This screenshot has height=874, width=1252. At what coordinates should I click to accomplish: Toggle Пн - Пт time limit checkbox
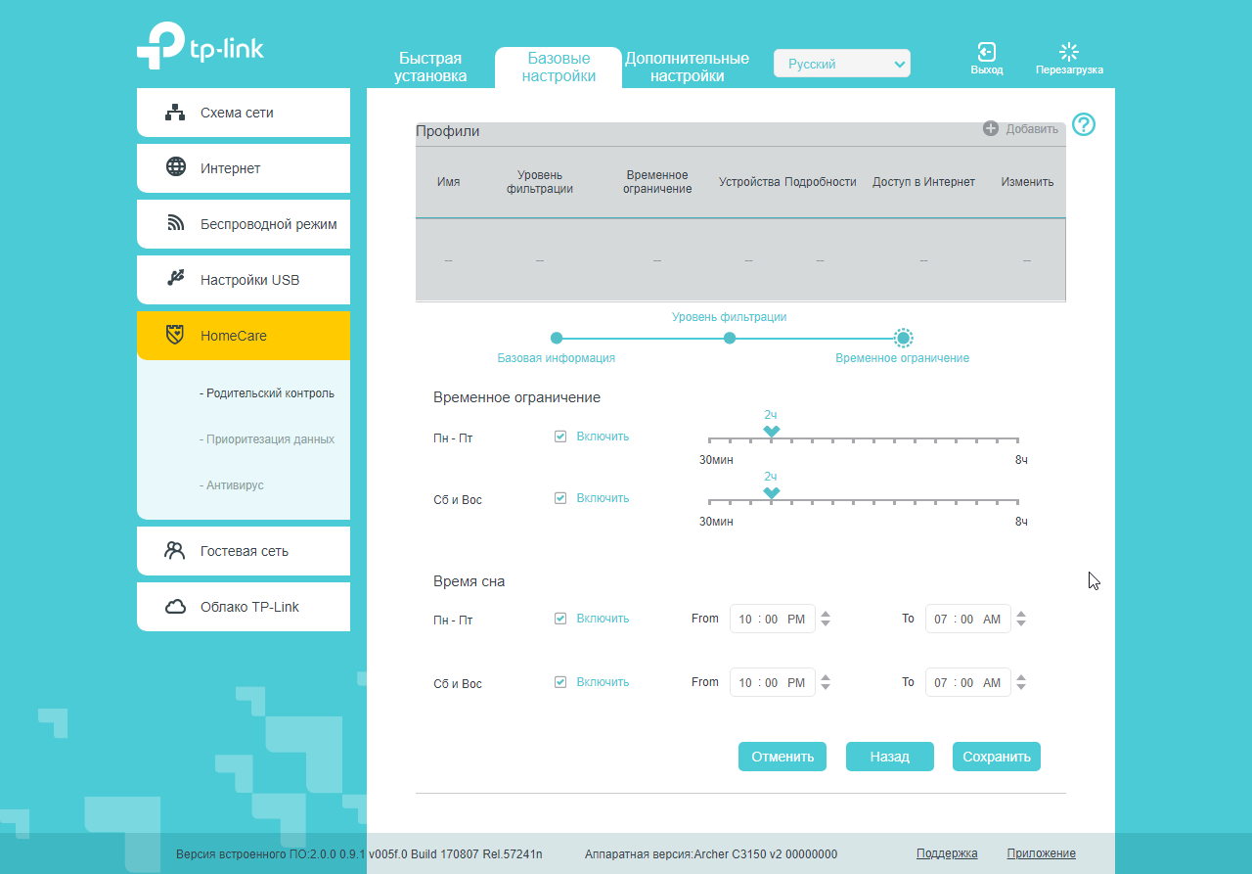pyautogui.click(x=560, y=437)
